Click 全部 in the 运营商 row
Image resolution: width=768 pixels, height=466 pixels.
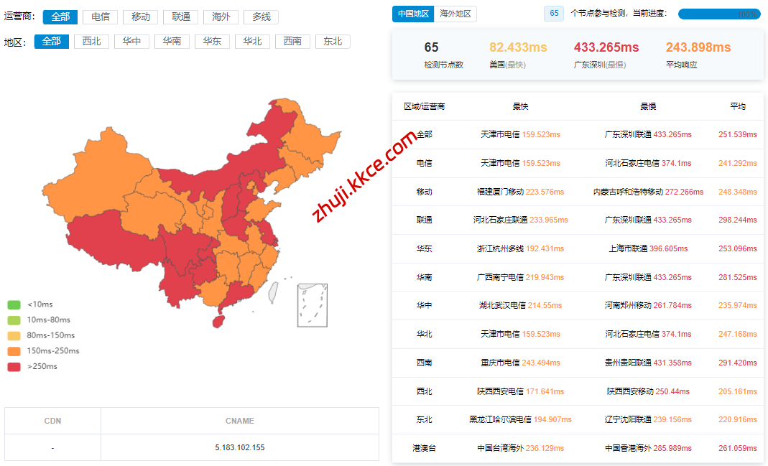(x=60, y=17)
